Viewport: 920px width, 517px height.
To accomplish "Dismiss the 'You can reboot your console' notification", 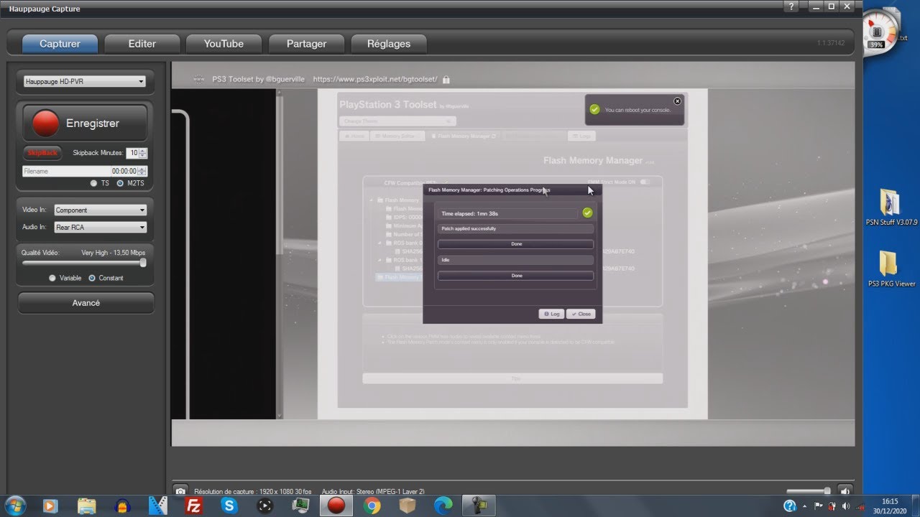I will click(677, 101).
